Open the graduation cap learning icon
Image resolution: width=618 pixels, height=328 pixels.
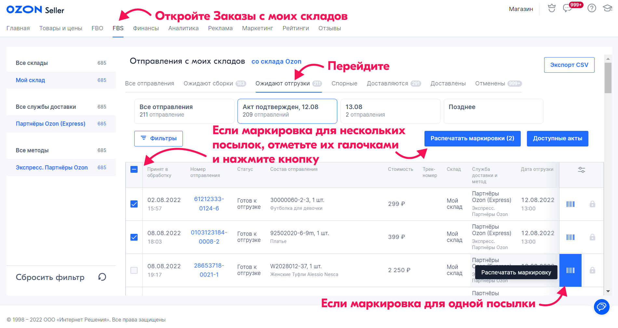pos(607,8)
